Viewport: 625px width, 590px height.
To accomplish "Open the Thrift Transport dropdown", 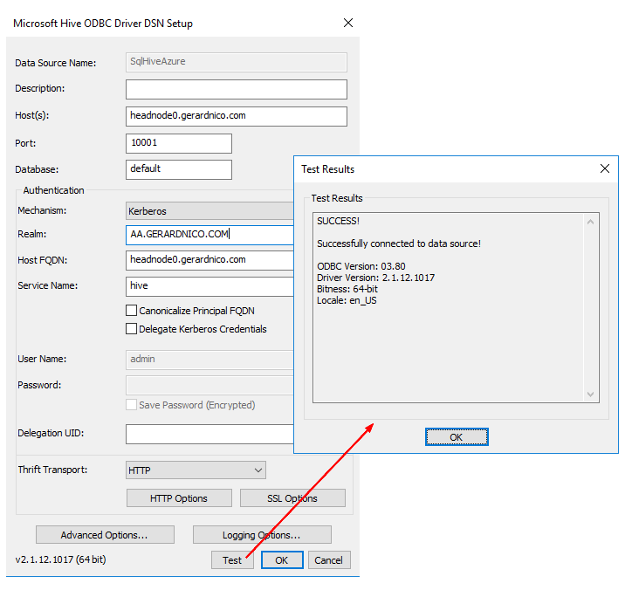I will point(196,470).
